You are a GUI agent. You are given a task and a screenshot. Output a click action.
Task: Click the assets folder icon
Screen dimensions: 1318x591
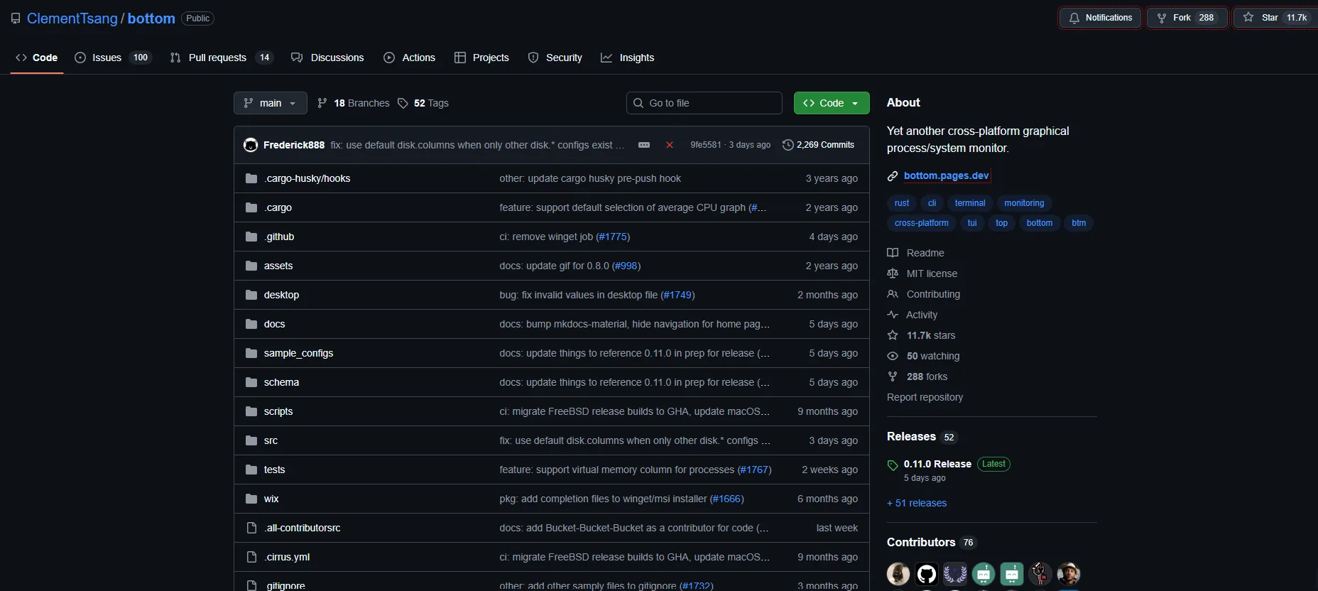coord(251,266)
